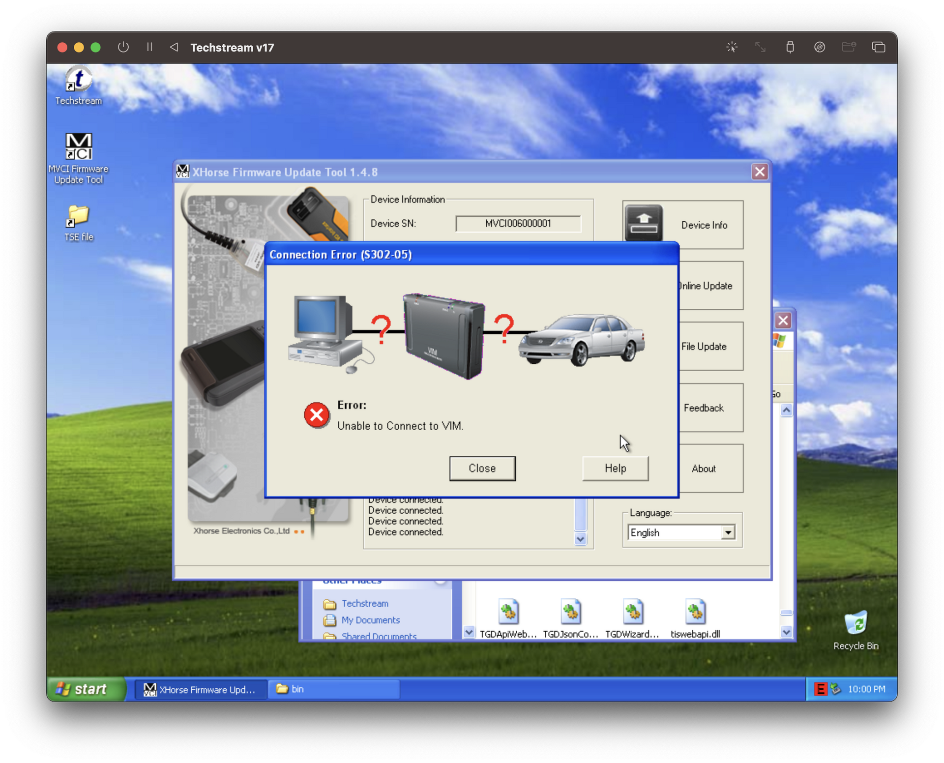Screen dimensions: 944x763
Task: Maximize the VM window green button
Action: point(96,47)
